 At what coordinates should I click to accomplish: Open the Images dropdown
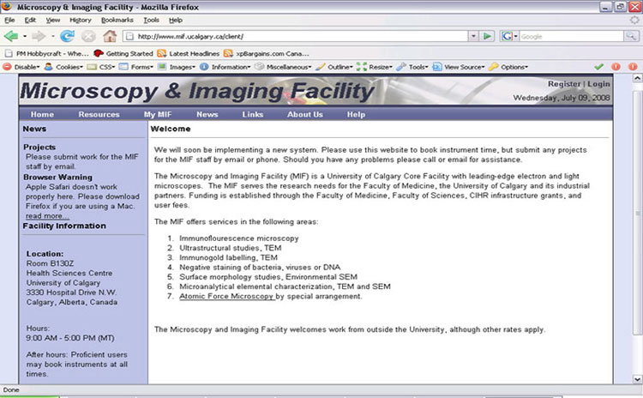(177, 67)
